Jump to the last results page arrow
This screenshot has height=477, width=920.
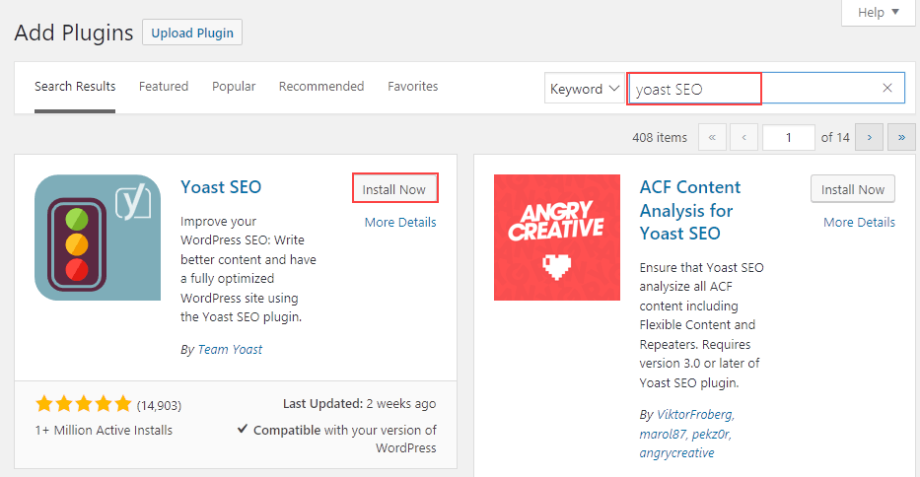(901, 137)
